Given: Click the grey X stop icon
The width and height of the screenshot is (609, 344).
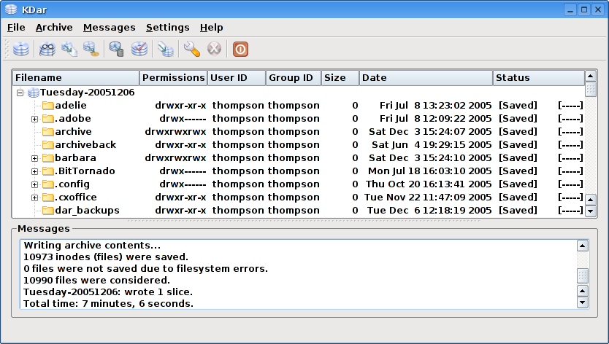Looking at the screenshot, I should [x=214, y=50].
